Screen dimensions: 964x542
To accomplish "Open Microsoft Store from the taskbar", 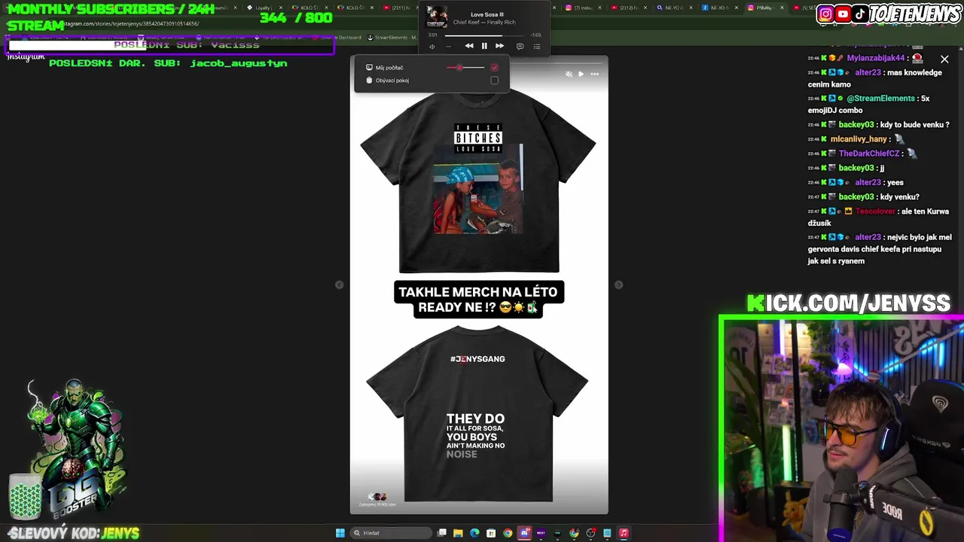I will tap(491, 533).
